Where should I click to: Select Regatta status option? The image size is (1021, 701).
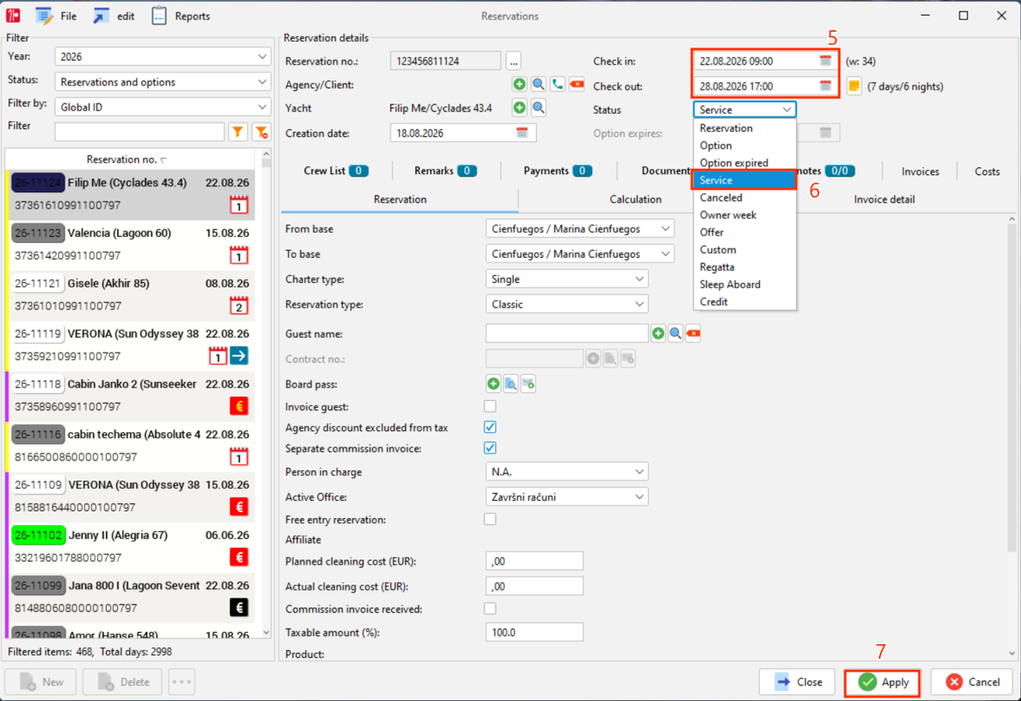[x=744, y=267]
